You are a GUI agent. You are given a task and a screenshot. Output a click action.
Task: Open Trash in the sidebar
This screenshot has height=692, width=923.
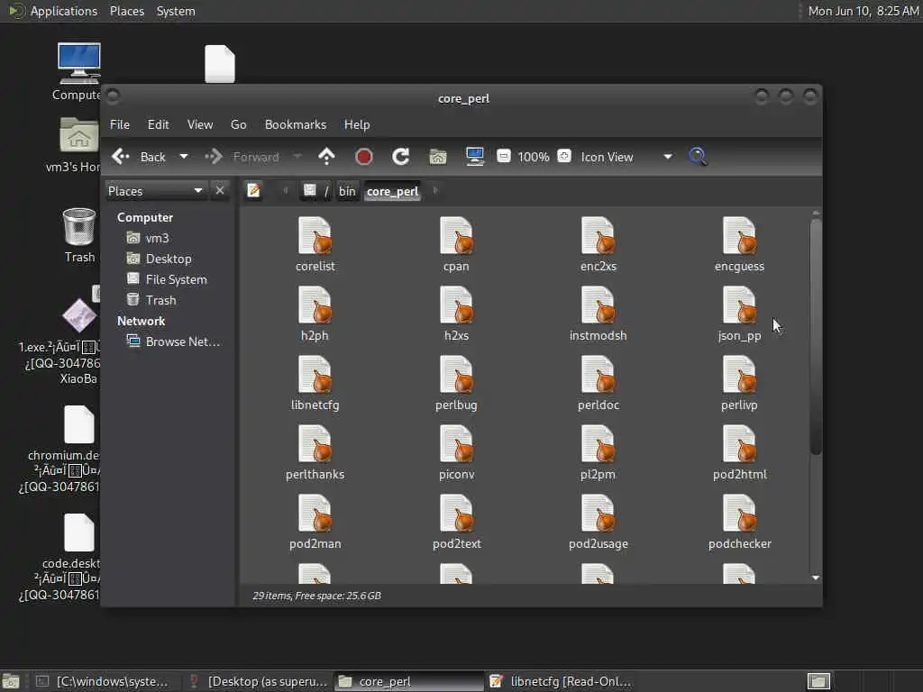coord(151,300)
